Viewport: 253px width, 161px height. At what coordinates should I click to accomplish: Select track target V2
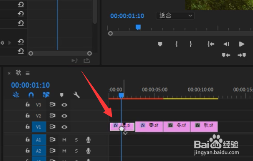38,116
